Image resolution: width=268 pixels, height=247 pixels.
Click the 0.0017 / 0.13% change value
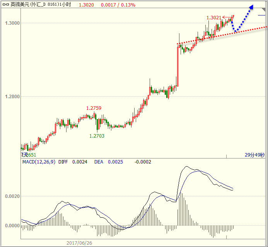[x=118, y=5]
